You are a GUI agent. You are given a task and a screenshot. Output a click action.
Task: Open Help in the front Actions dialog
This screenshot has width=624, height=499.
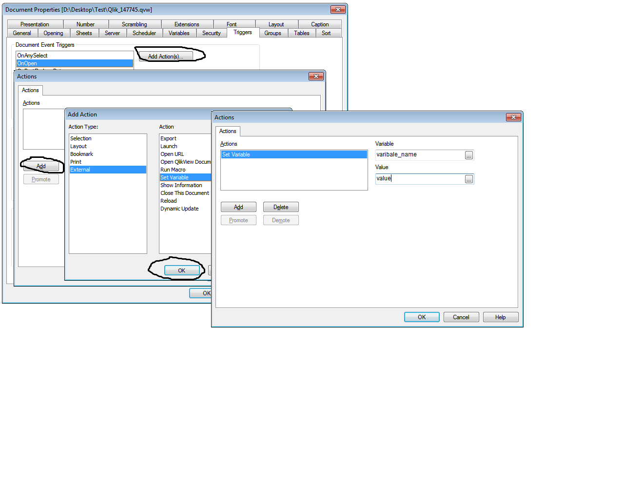tap(501, 317)
